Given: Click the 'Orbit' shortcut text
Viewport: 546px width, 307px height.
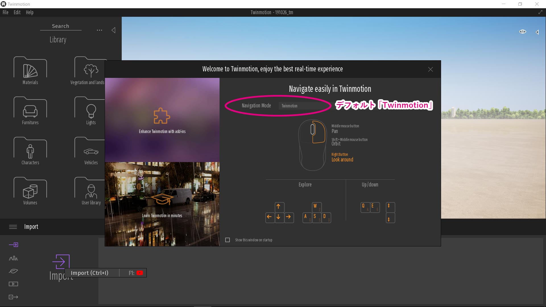Looking at the screenshot, I should coord(336,144).
